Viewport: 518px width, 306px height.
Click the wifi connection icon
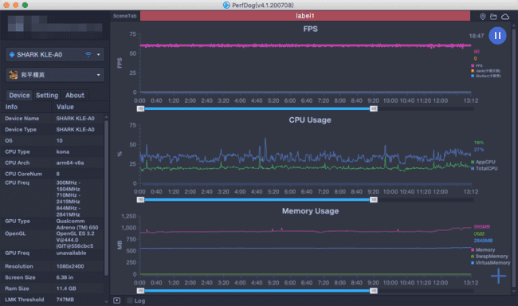click(x=88, y=54)
